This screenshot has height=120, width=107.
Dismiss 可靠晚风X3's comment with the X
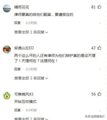pyautogui.click(x=100, y=110)
